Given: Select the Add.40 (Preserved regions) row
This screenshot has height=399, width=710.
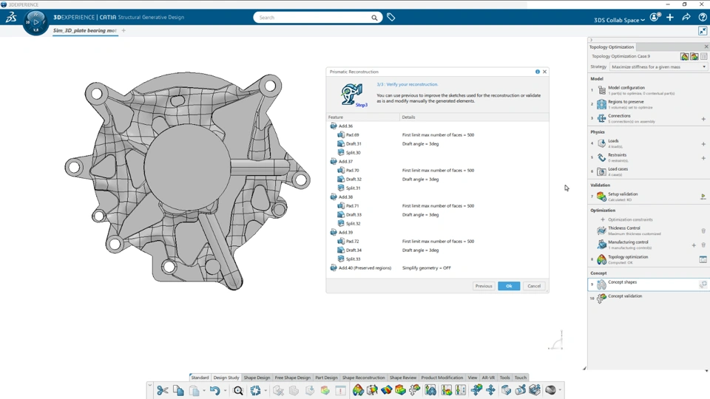Looking at the screenshot, I should coord(364,268).
